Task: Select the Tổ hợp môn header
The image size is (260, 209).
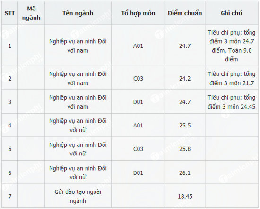Action: (x=138, y=13)
